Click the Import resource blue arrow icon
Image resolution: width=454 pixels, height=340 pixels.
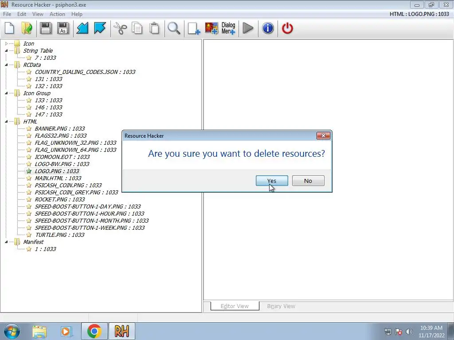pos(82,28)
